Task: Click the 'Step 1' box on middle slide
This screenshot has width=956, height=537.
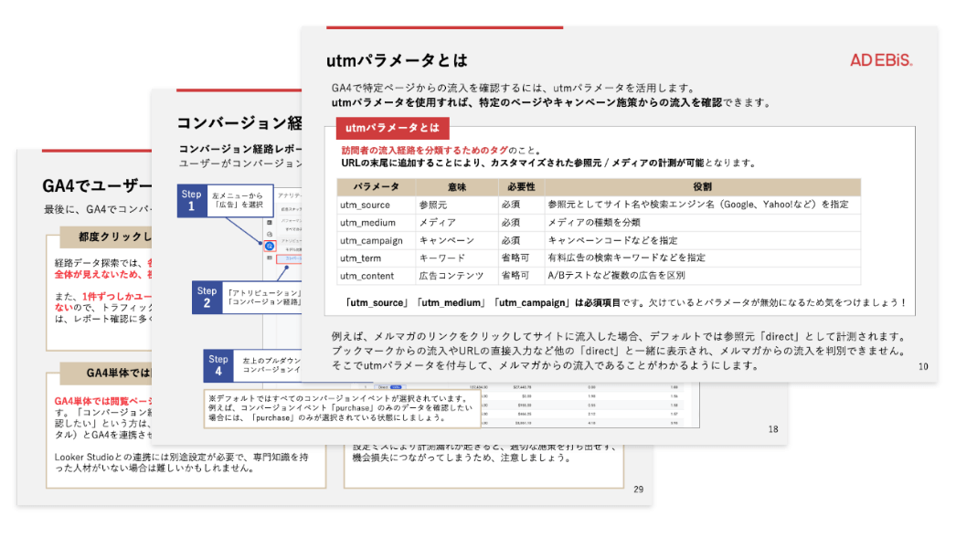Action: point(225,201)
